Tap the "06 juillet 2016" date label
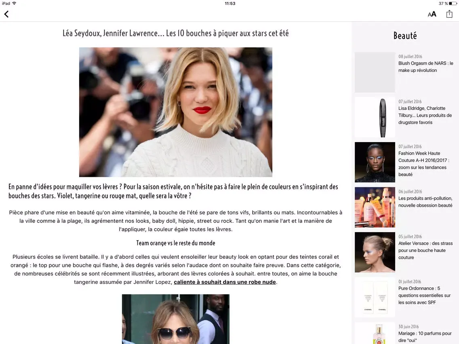 point(410,192)
